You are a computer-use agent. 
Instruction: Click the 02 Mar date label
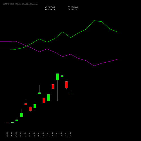(21, 134)
